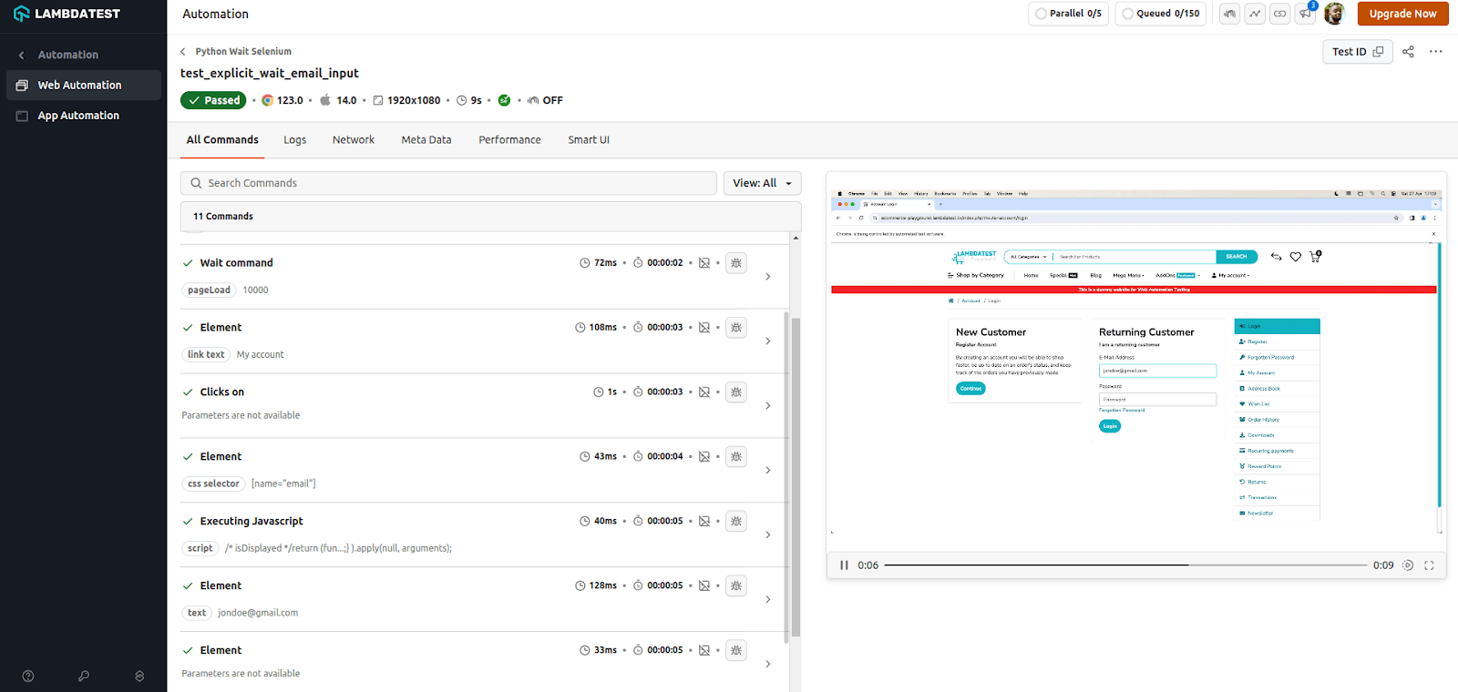This screenshot has width=1458, height=692.
Task: Click screenshot icon on My account row
Action: (704, 328)
